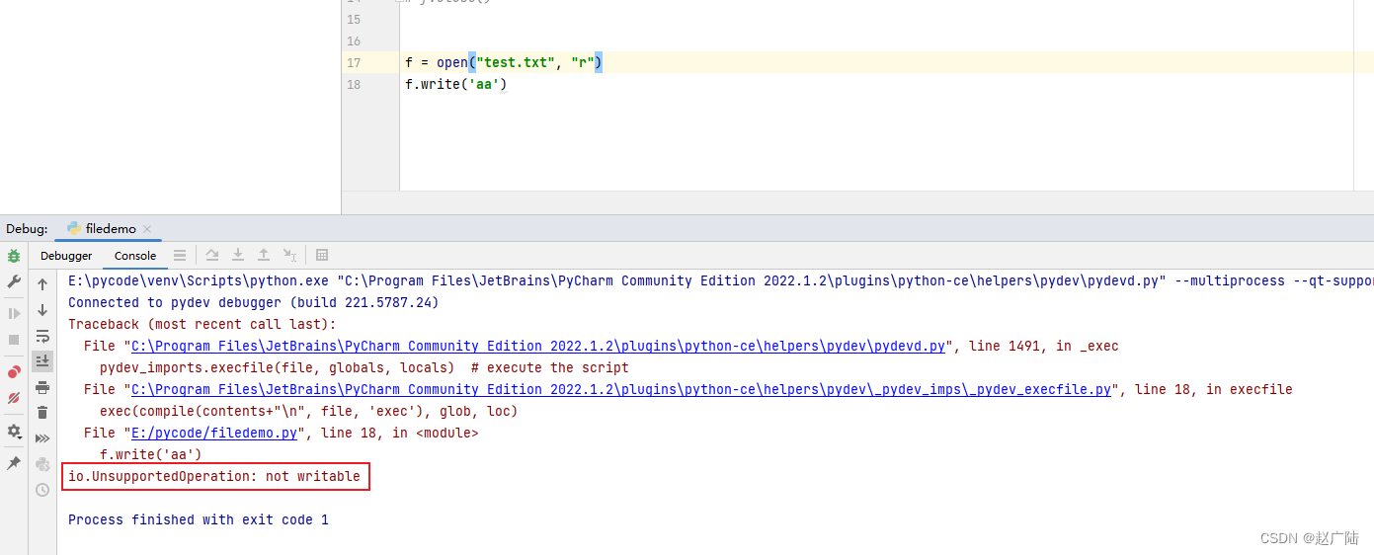
Task: Click the Step Over toolbar icon
Action: pos(212,255)
